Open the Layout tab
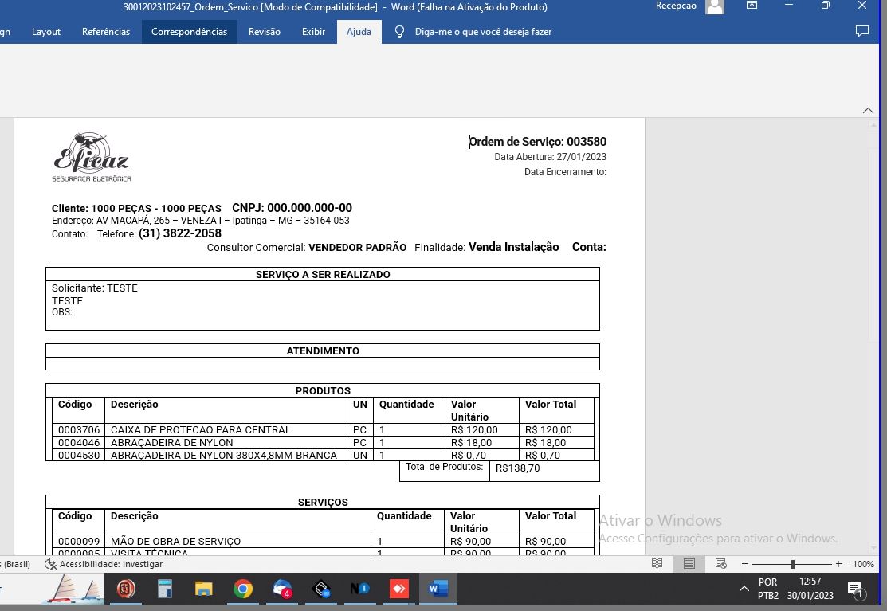The image size is (887, 611). [45, 32]
